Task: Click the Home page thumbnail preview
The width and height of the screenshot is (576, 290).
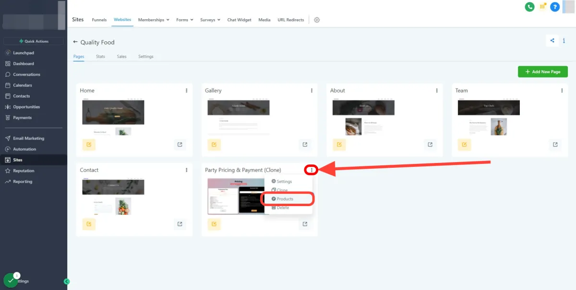Action: pyautogui.click(x=113, y=116)
